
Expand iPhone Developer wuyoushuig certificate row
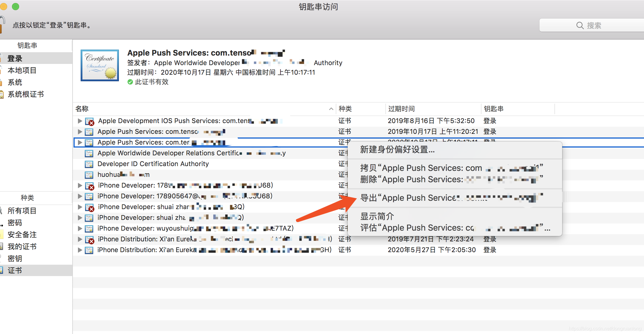coord(80,229)
